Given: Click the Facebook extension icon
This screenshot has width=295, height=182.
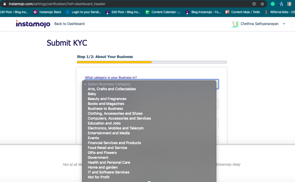Looking at the screenshot, I should [289, 4].
